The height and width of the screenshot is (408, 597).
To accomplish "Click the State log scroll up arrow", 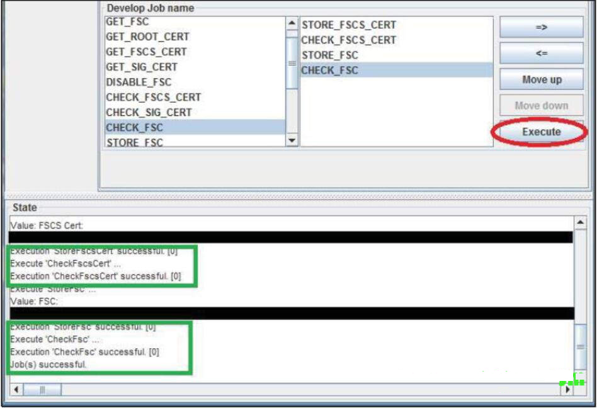I will coord(580,222).
